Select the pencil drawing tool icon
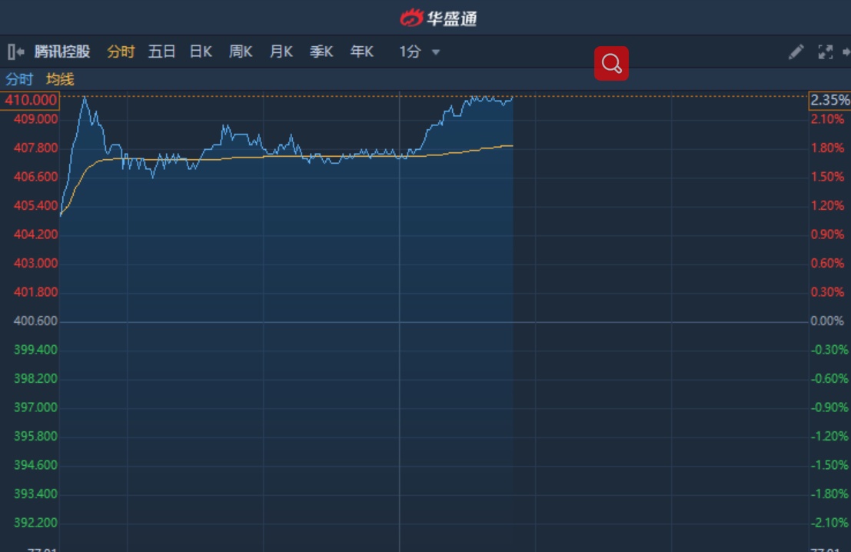Screen dimensions: 851x552 click(796, 52)
